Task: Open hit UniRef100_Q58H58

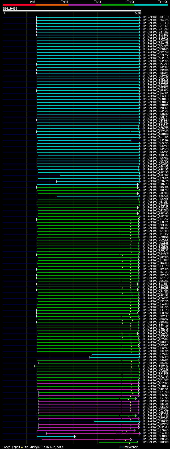Action: click(x=156, y=40)
